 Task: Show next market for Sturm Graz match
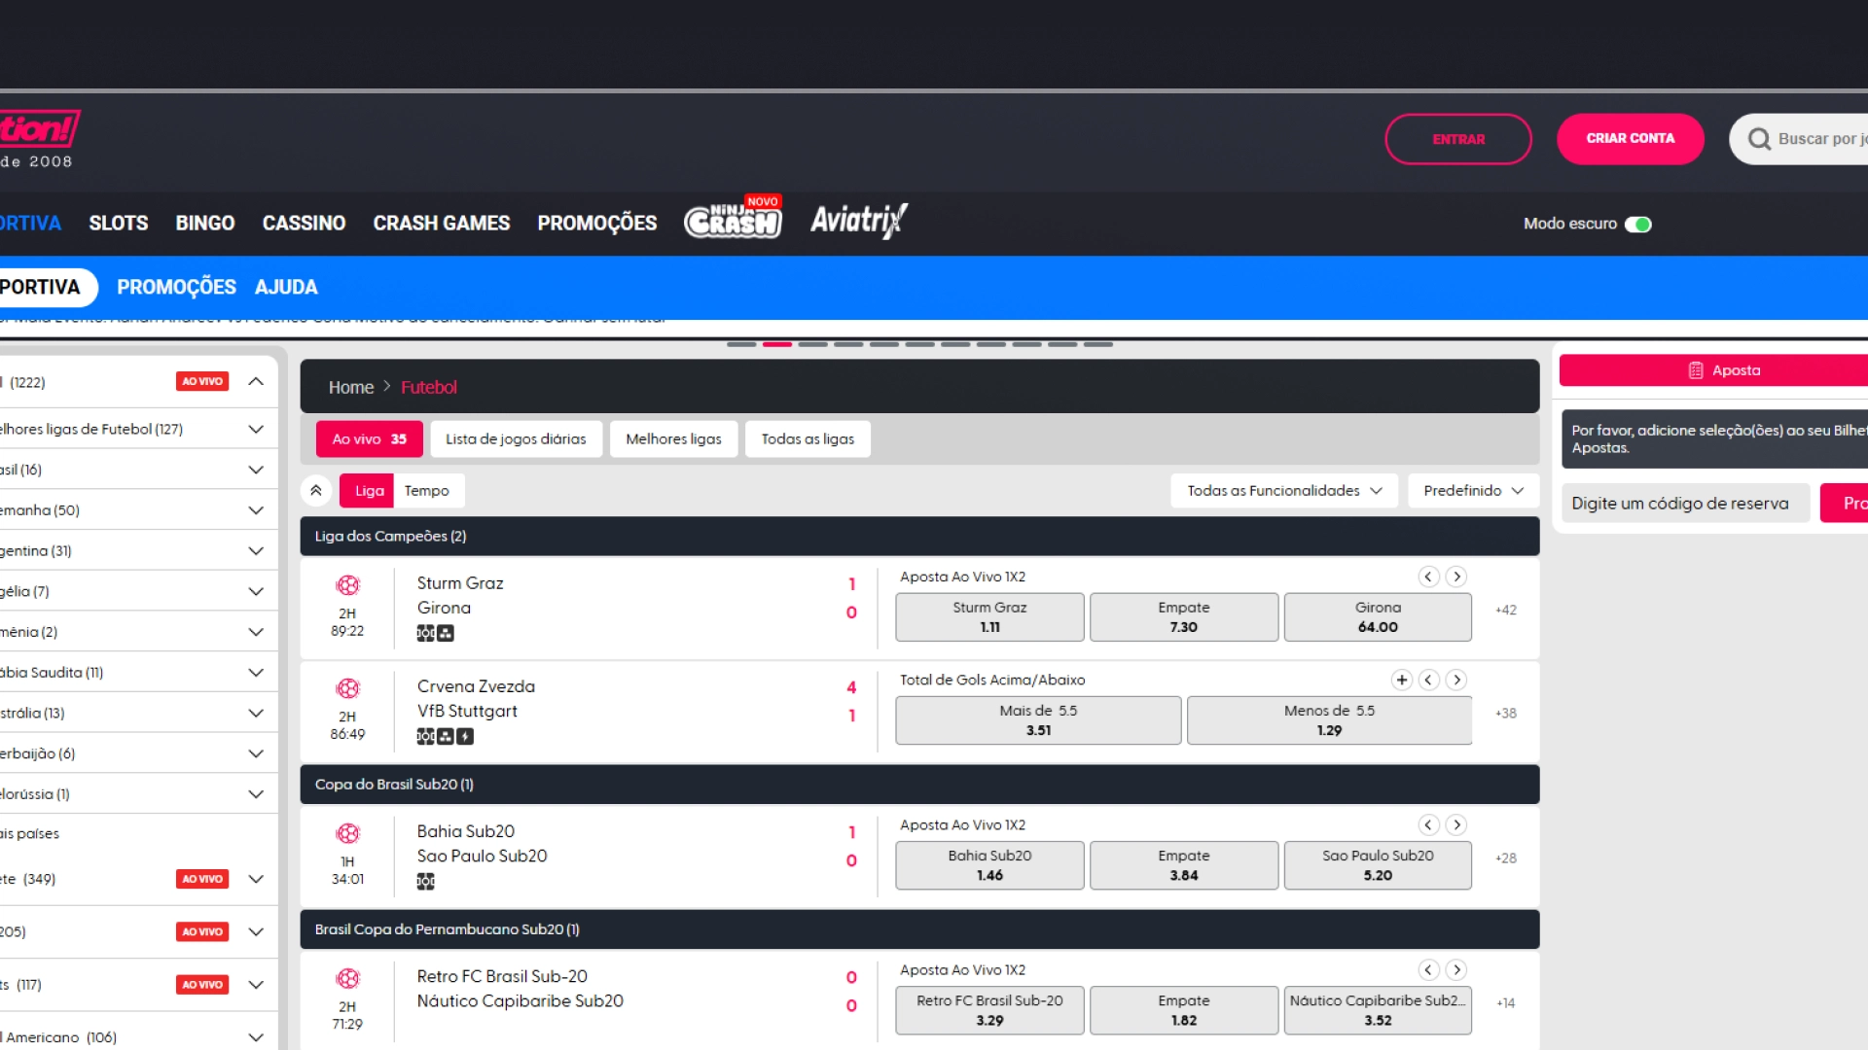coord(1456,577)
